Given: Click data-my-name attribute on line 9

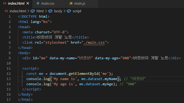Looking at the screenshot, I should tap(71, 58).
